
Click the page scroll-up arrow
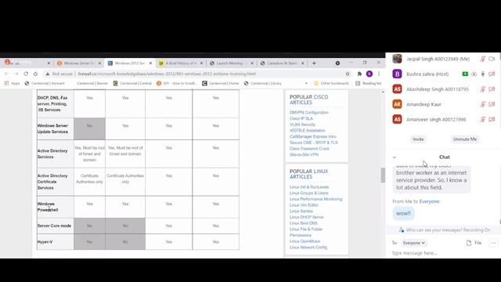click(x=383, y=92)
